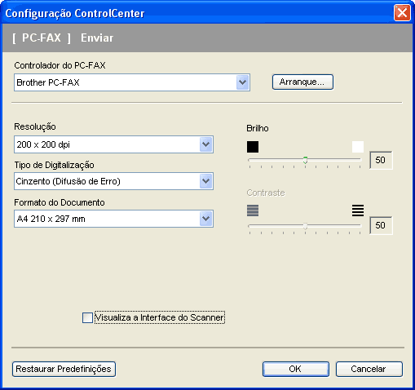Select the Brother PC-FAX combo box text
The height and width of the screenshot is (390, 415).
click(48, 82)
